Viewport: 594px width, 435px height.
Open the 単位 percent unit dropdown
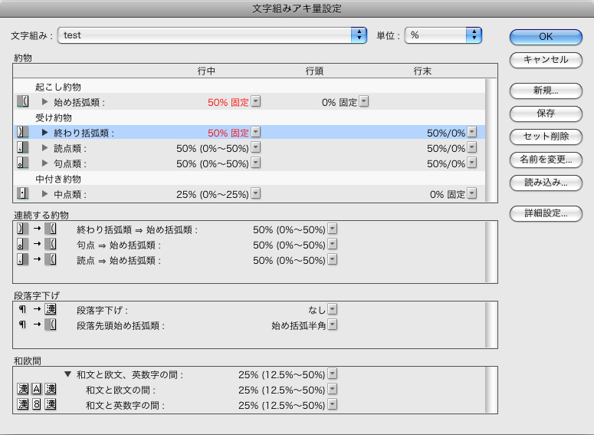coord(443,35)
